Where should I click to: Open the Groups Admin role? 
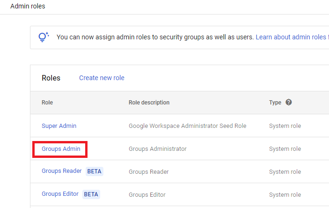pos(61,149)
